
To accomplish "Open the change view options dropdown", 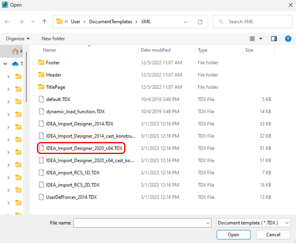I will pyautogui.click(x=261, y=39).
